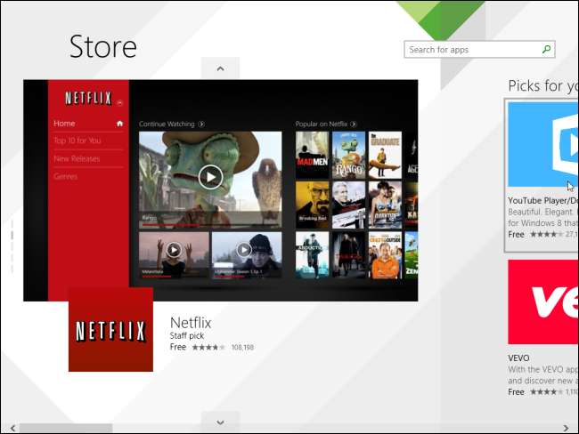Open the Netflix featured screenshot
Image resolution: width=579 pixels, height=434 pixels.
221,190
